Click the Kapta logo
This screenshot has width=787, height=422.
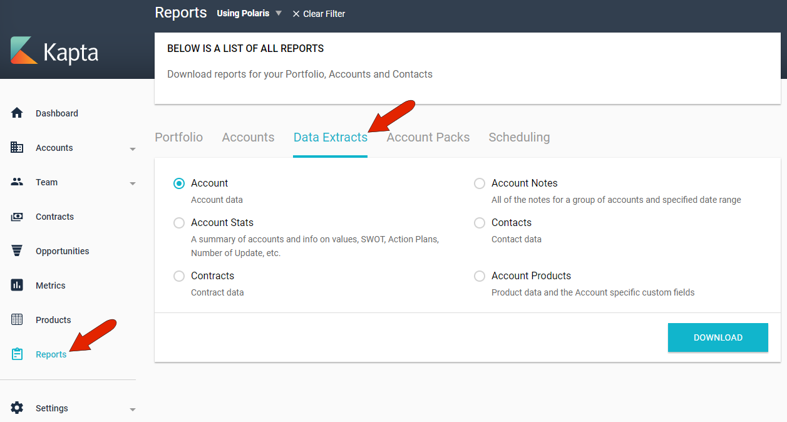click(x=54, y=51)
